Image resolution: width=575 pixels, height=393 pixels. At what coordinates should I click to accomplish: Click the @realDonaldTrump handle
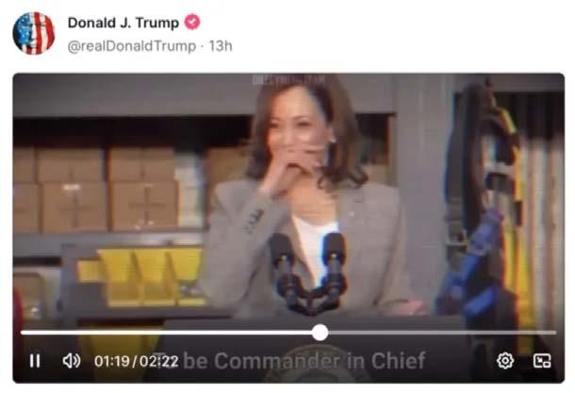(132, 46)
